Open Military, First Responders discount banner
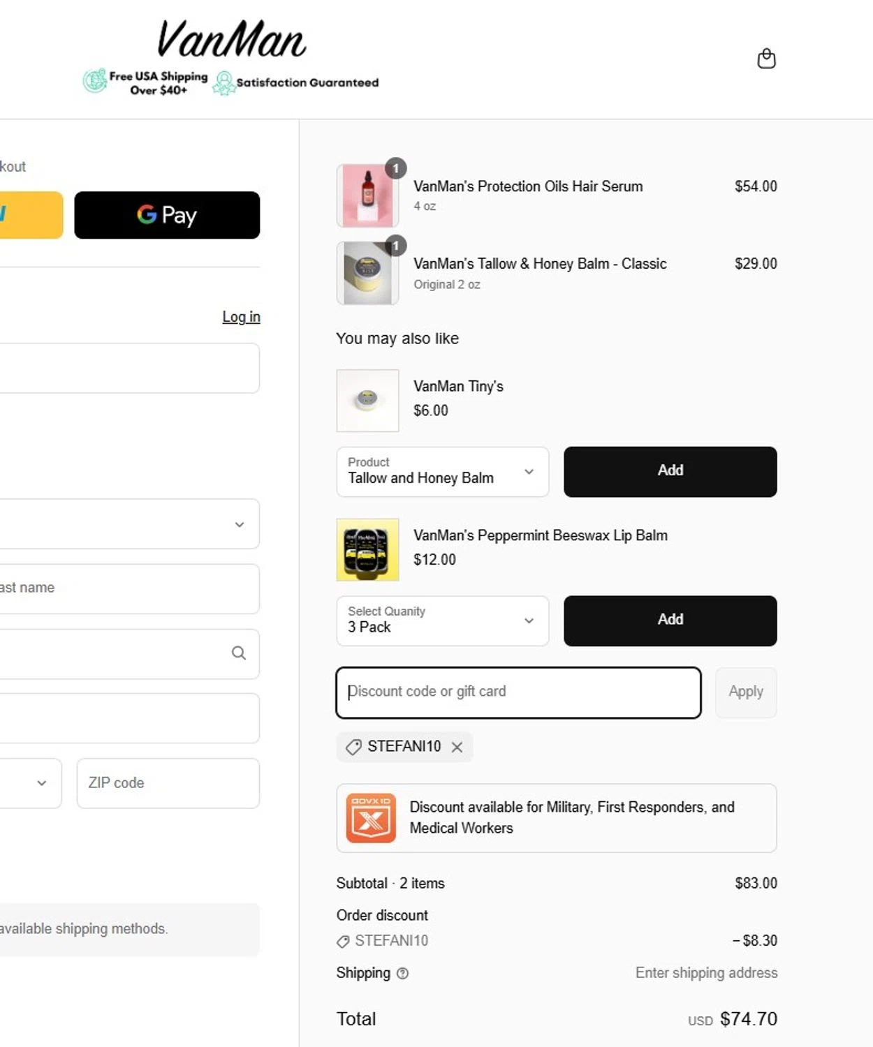This screenshot has width=873, height=1047. (x=557, y=818)
